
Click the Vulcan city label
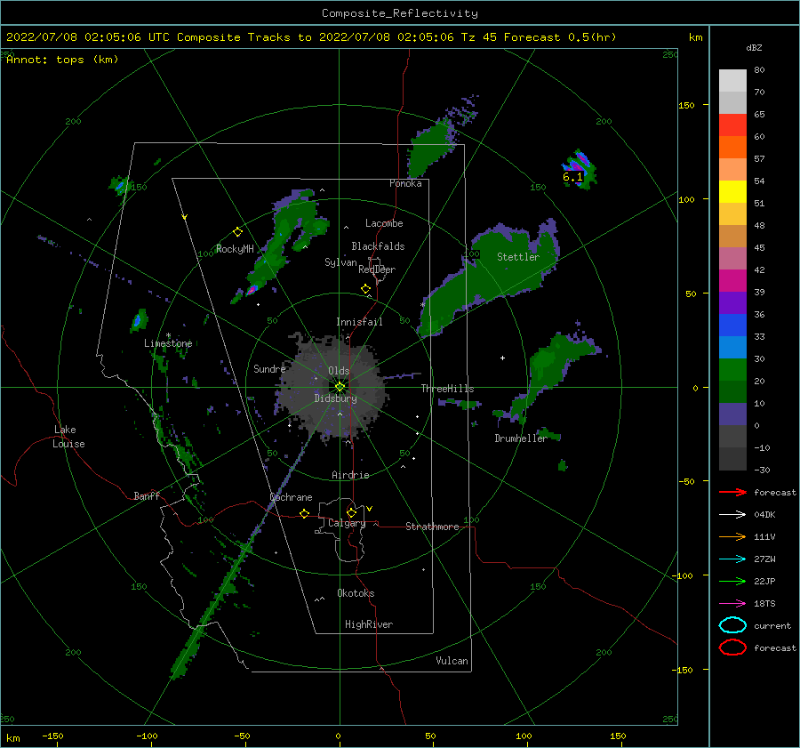coord(452,661)
